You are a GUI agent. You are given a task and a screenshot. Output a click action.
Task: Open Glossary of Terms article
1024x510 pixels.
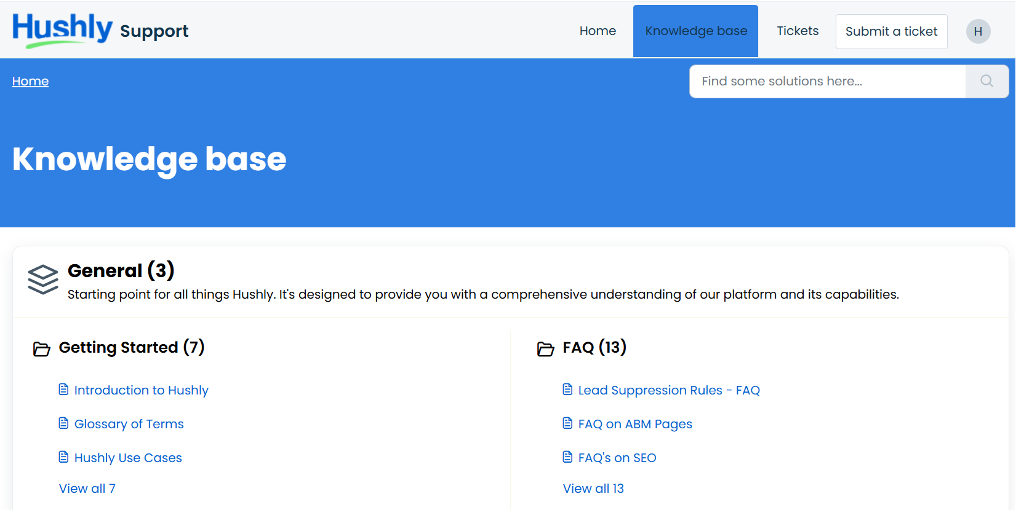(129, 424)
